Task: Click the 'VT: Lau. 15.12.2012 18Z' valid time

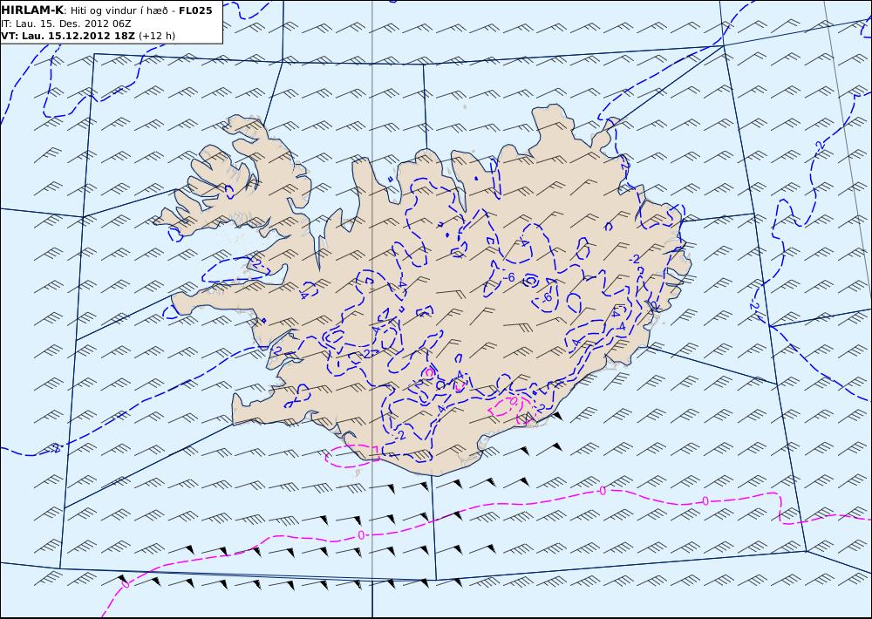Action: click(x=68, y=36)
